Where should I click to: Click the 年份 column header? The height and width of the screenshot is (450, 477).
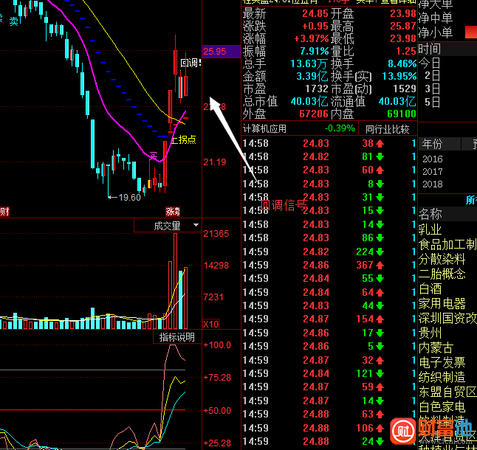coord(440,144)
